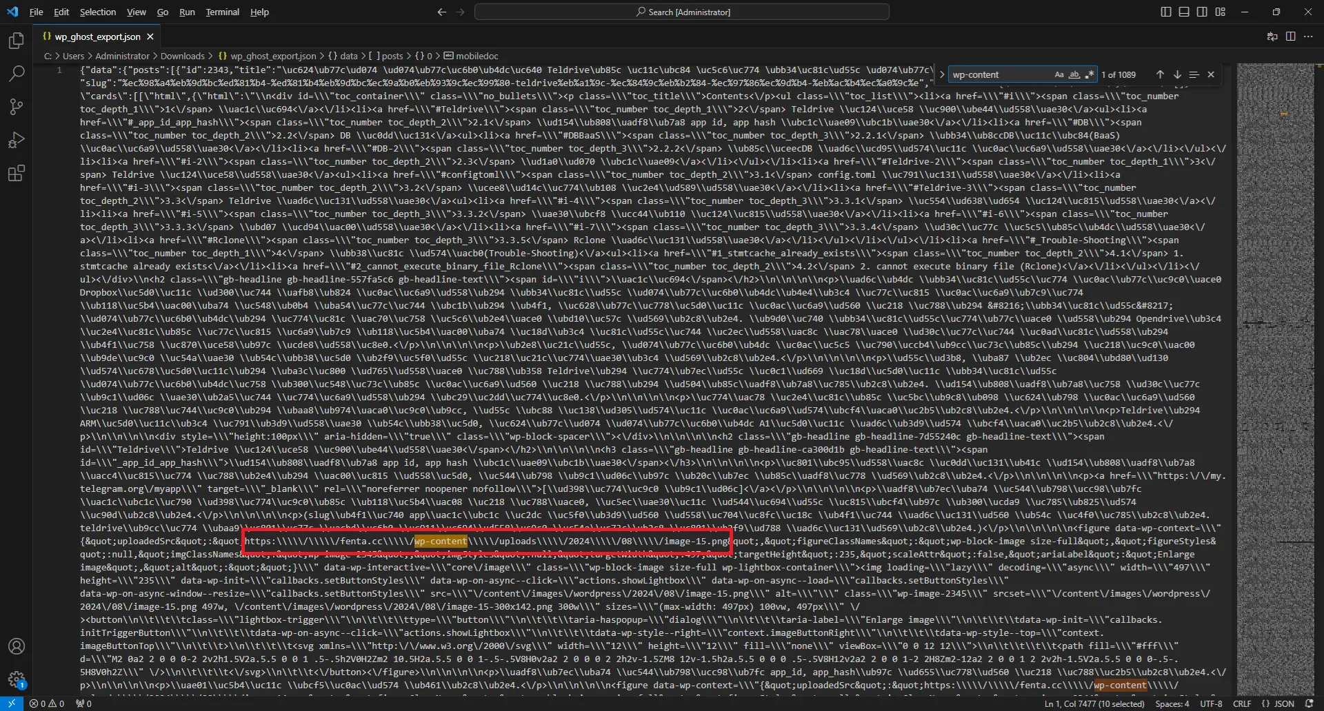This screenshot has width=1324, height=711.
Task: Open the Search view in activity bar
Action: [x=16, y=73]
